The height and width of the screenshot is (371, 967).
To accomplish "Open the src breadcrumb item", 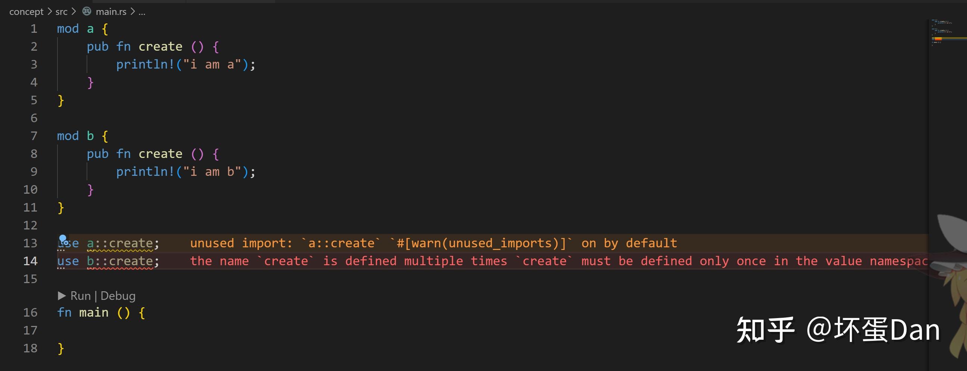I will (61, 12).
